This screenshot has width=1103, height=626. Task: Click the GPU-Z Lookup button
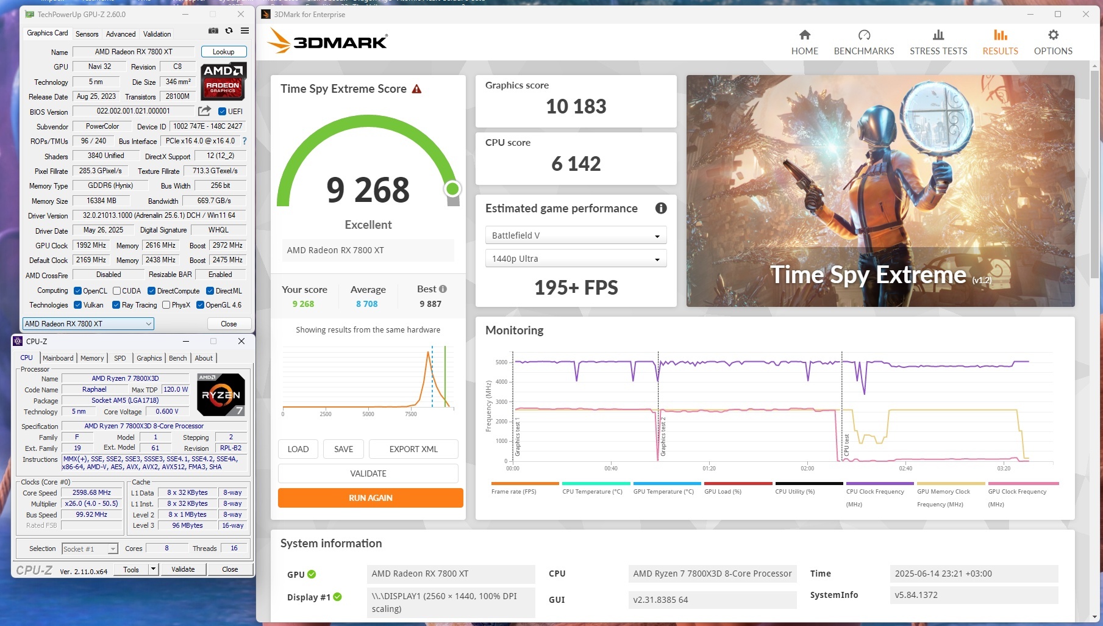[x=224, y=52]
